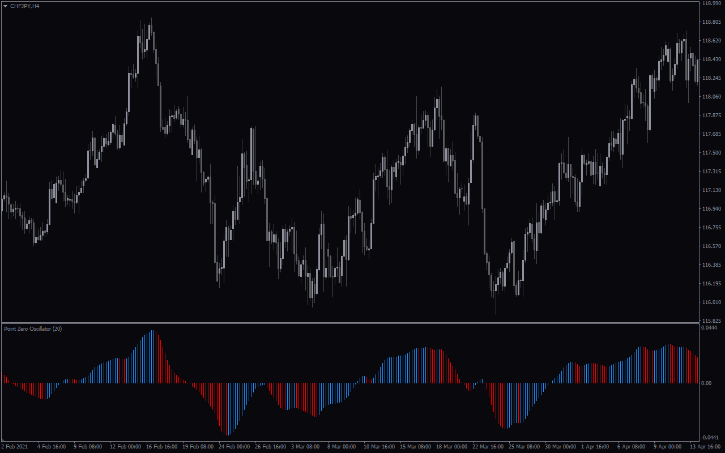The image size is (725, 453).
Task: Click price level 118.620 on the scale
Action: 711,41
